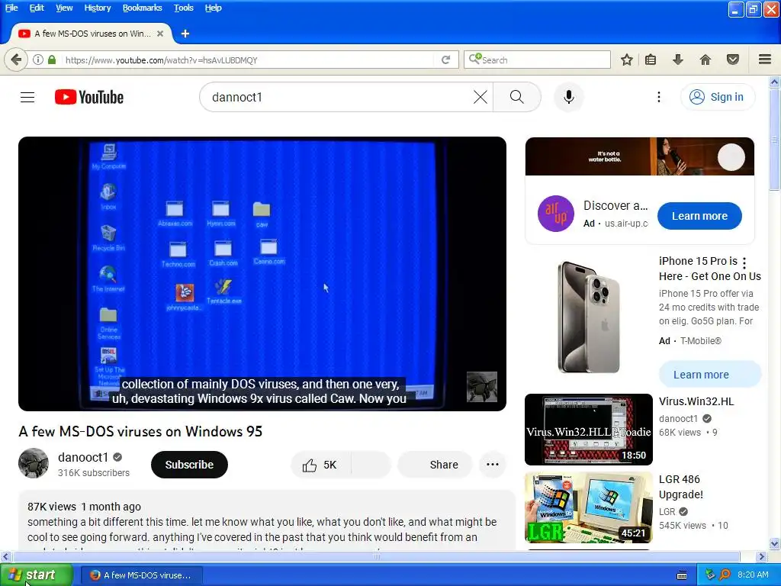Click the YouTube search input containing dannoct1
This screenshot has width=781, height=586.
tap(339, 97)
